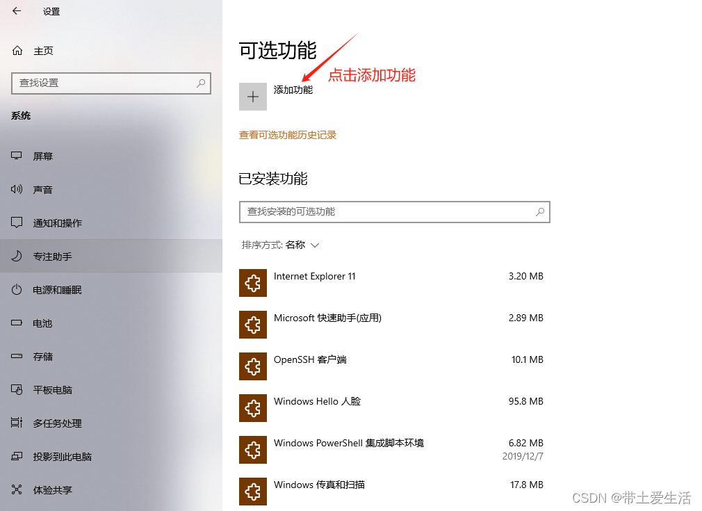This screenshot has width=702, height=511.
Task: Click 主页 home link
Action: (x=43, y=51)
